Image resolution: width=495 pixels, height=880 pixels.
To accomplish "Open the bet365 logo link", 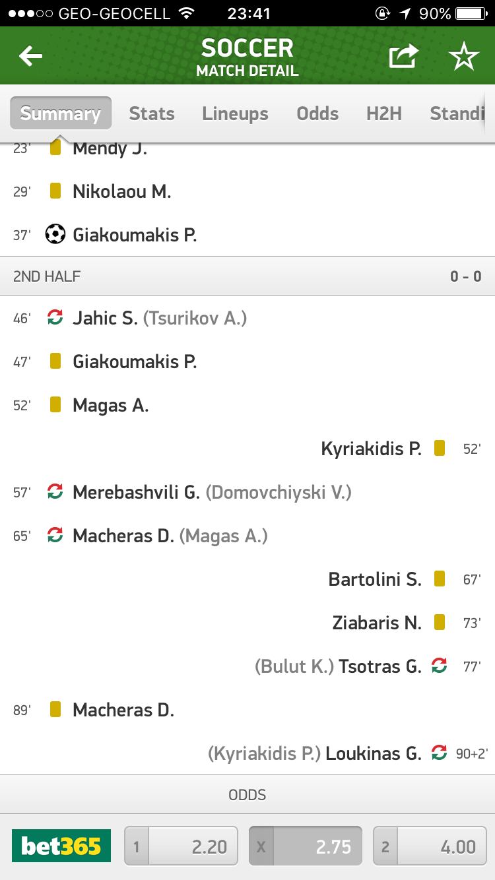I will click(61, 846).
